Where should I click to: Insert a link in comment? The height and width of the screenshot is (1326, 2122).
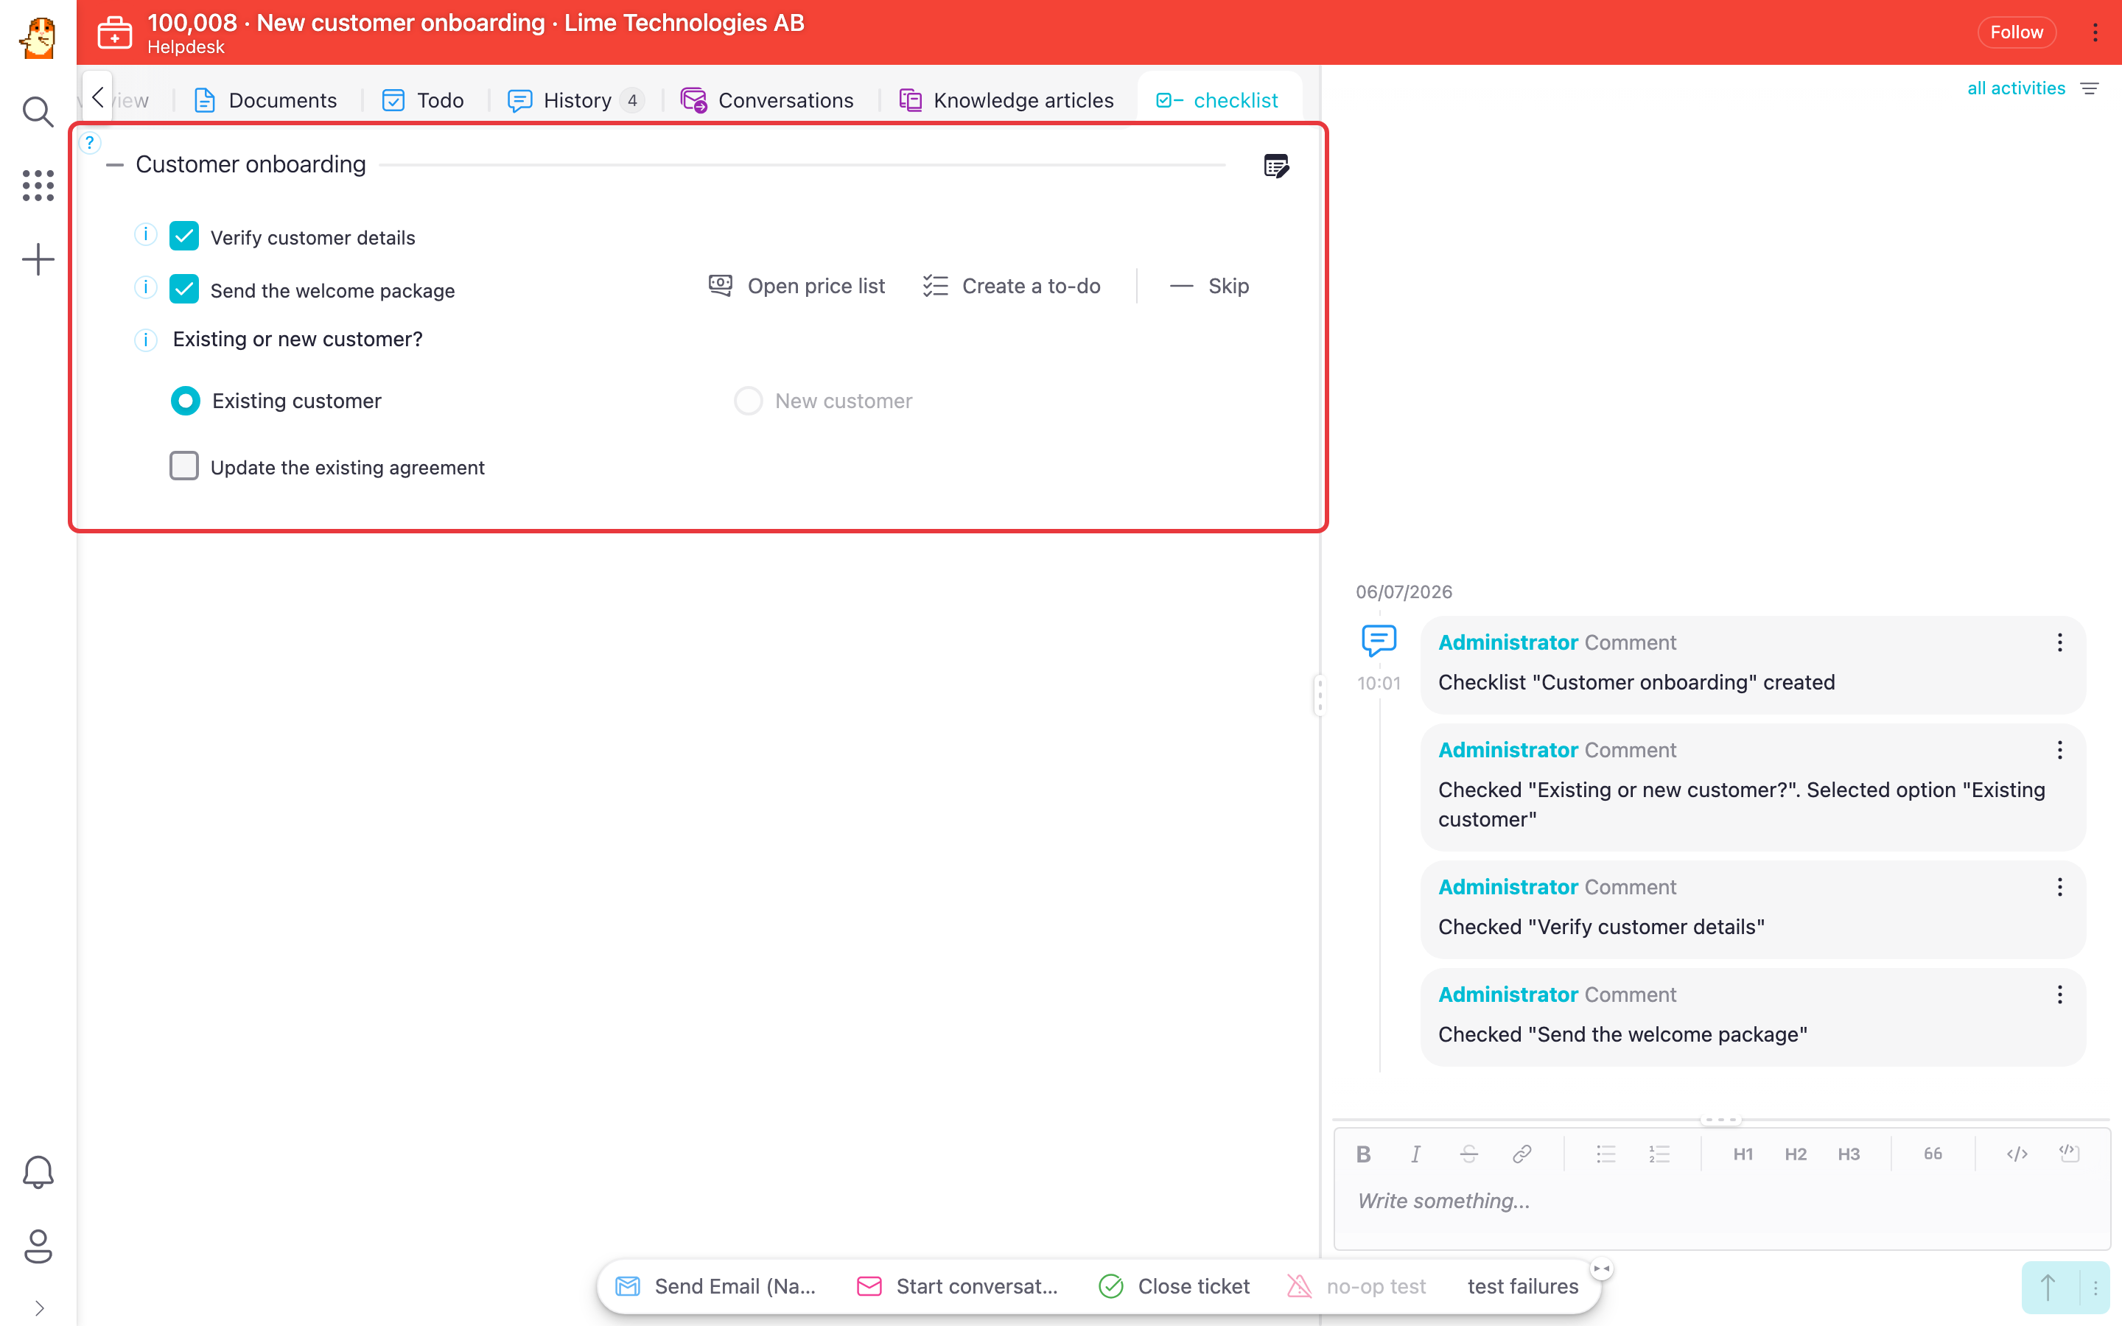coord(1522,1154)
